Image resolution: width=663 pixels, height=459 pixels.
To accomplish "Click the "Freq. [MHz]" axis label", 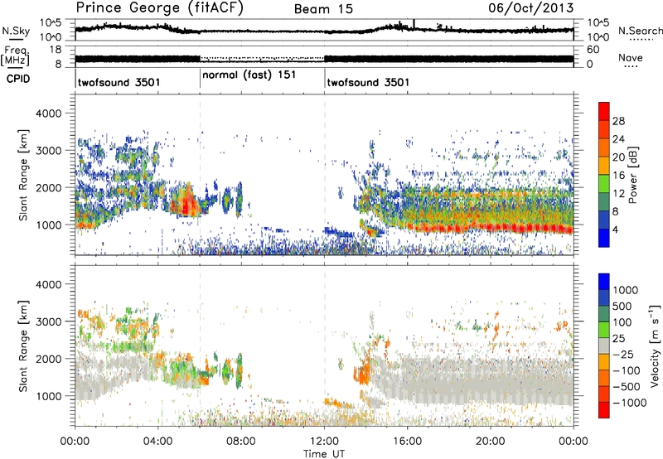I will (17, 56).
